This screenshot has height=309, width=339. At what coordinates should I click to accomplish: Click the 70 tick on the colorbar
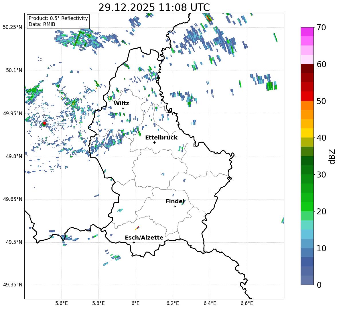coord(322,27)
